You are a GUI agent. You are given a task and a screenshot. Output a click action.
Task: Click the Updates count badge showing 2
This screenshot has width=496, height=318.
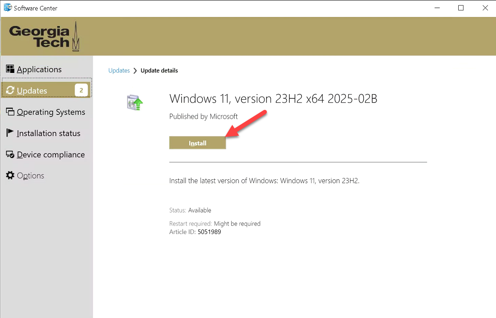pos(81,90)
